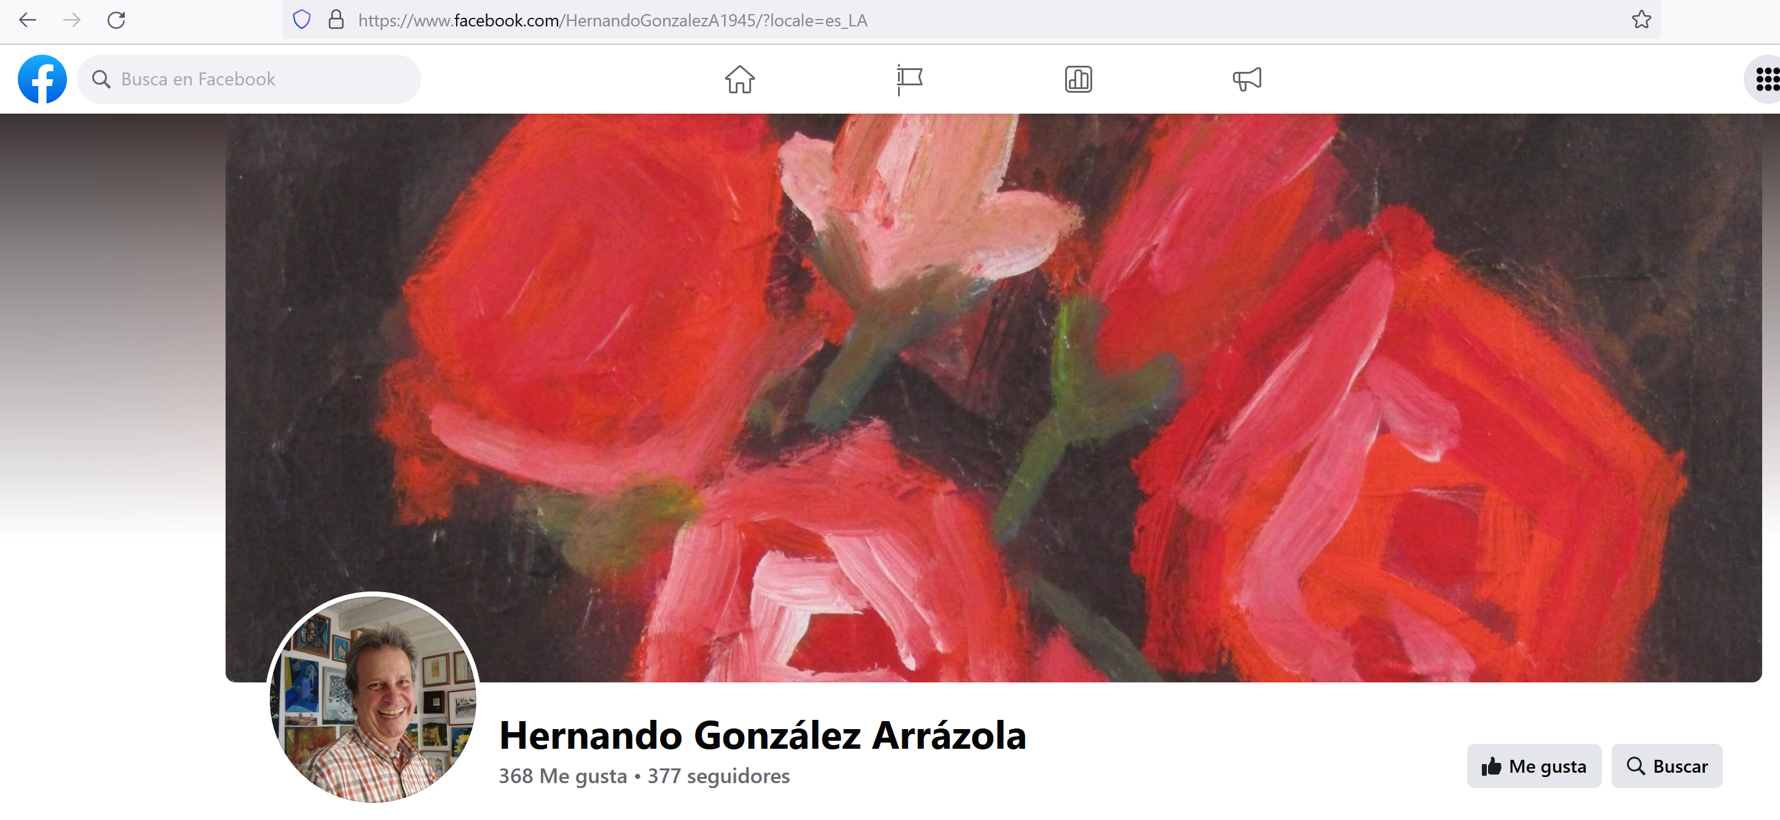Open the Pages flag icon
Viewport: 1780px width, 820px height.
[x=908, y=79]
